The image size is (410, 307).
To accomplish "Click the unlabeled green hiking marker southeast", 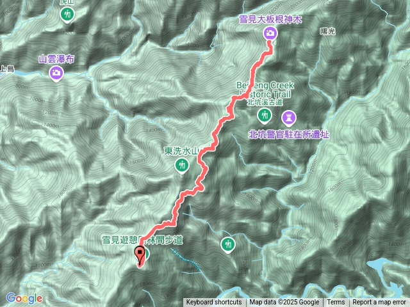I will click(228, 244).
